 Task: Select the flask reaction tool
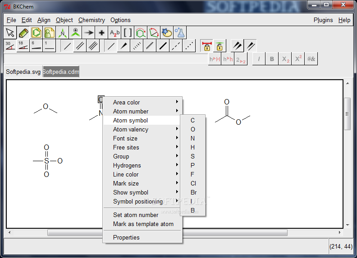tap(180, 33)
